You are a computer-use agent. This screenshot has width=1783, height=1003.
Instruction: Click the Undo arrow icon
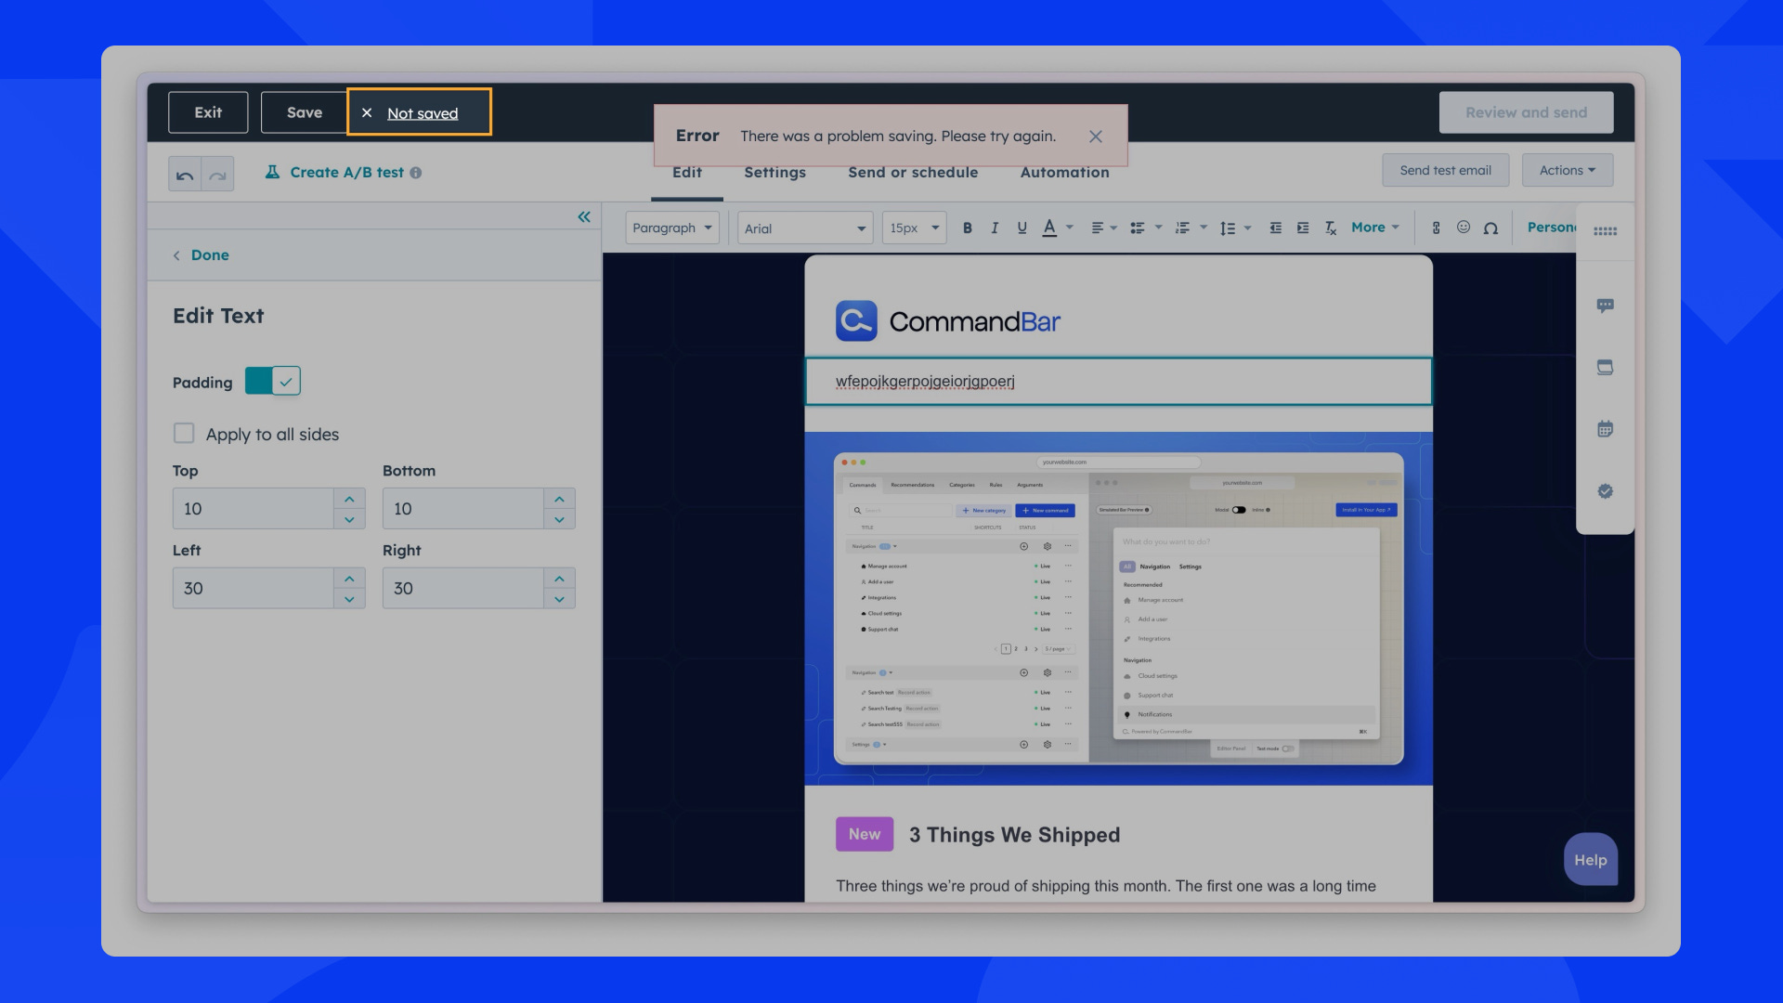coord(185,175)
